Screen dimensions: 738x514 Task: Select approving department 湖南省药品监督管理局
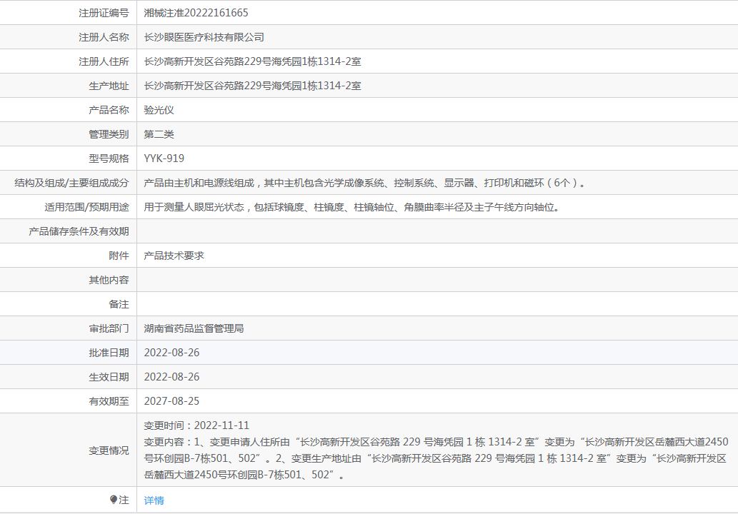[194, 328]
